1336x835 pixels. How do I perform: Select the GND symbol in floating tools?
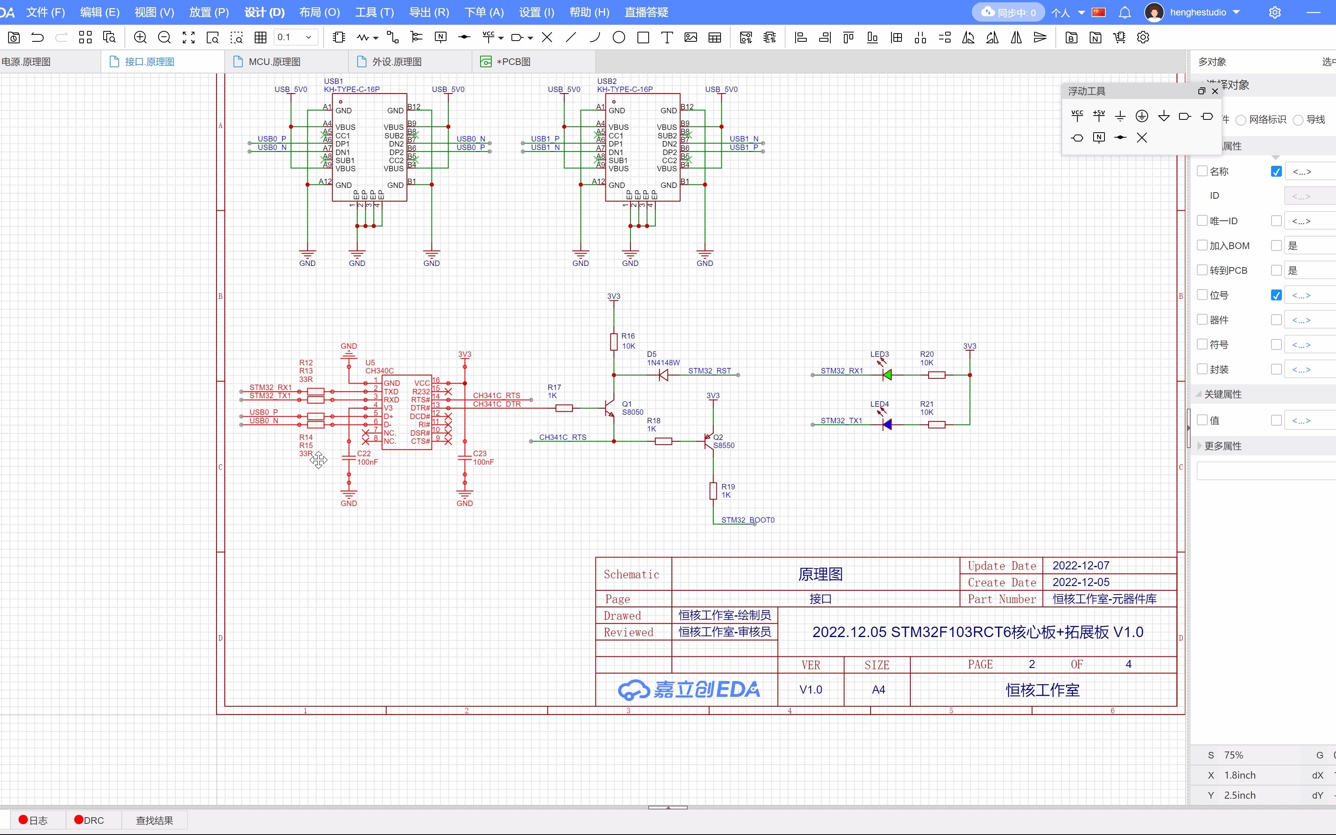tap(1120, 116)
